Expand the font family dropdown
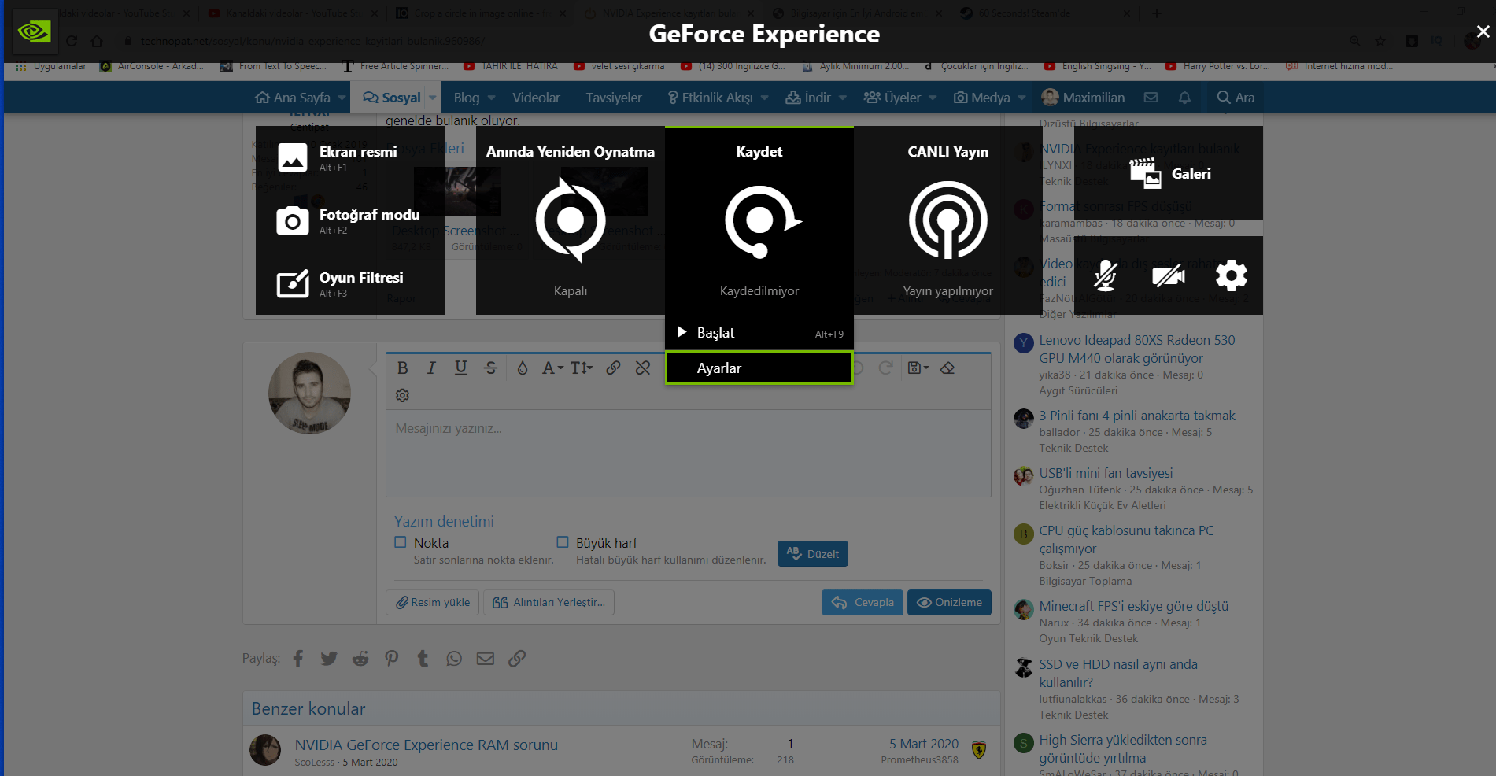This screenshot has height=776, width=1496. coord(552,368)
